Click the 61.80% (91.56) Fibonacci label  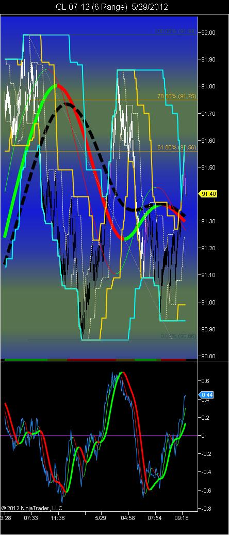[x=176, y=147]
